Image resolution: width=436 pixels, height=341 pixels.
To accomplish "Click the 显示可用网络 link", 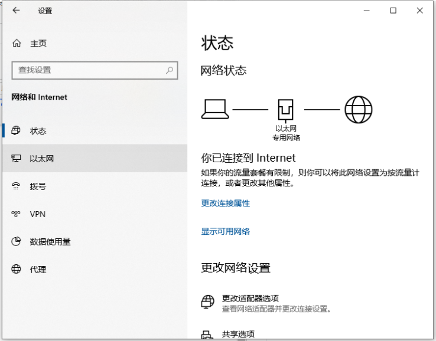I will 225,231.
